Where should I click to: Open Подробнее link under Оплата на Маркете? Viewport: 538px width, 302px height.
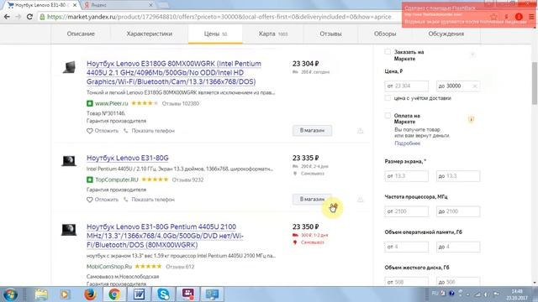[x=407, y=143]
